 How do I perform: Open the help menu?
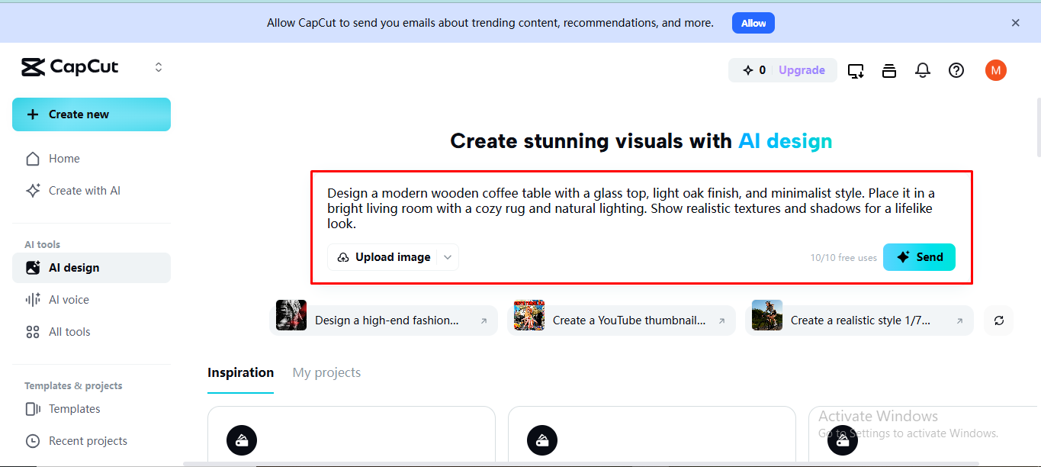[956, 70]
